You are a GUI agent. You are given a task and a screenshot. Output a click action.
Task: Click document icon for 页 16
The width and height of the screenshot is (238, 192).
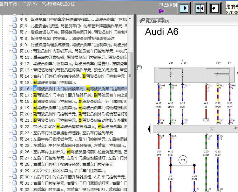(15, 89)
